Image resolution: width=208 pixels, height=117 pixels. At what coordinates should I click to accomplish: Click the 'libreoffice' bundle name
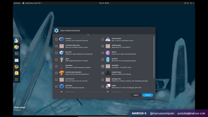(115, 65)
